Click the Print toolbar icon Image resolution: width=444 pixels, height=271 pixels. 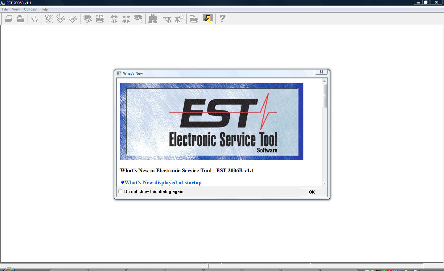click(9, 19)
